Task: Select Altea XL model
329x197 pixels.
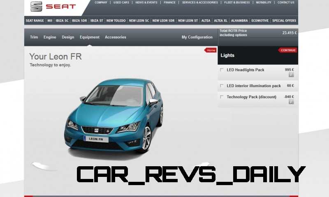Action: 220,21
